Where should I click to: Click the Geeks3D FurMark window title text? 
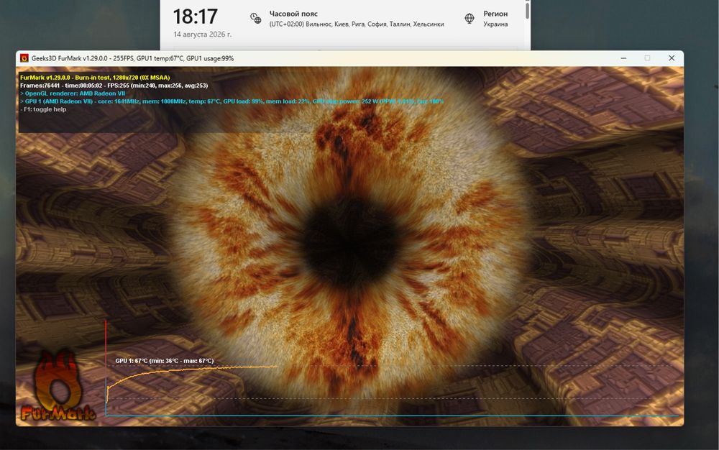click(x=132, y=58)
